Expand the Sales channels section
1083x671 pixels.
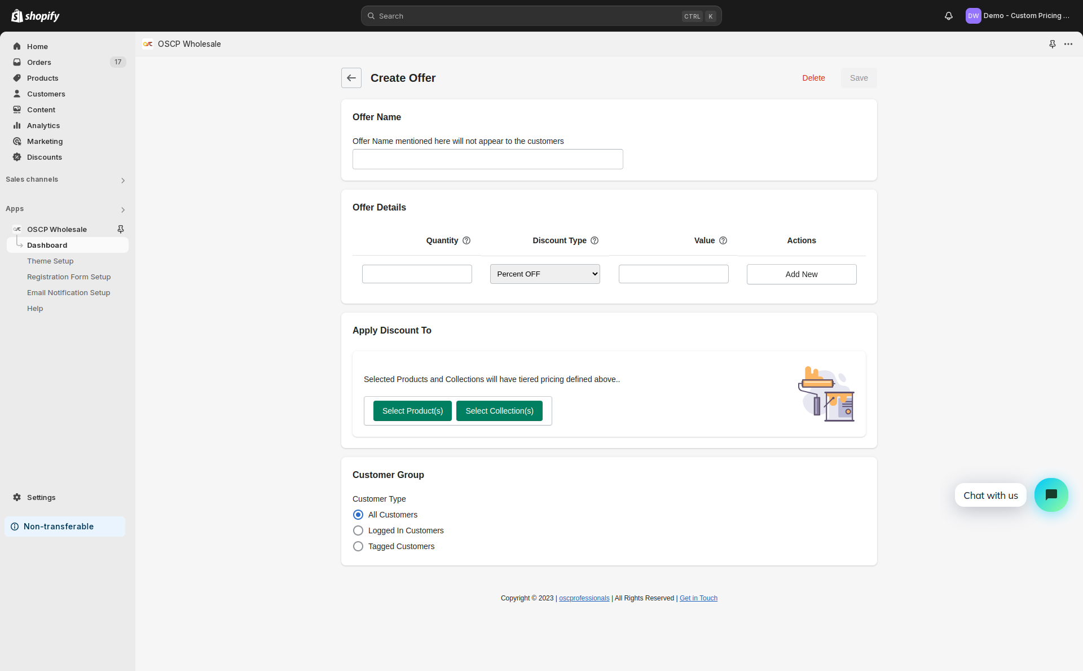click(x=122, y=181)
